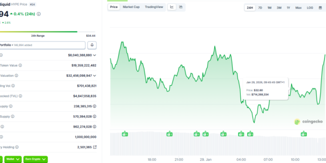Click info icon next to Treasury Holding label
This screenshot has height=163, width=326.
17,147
